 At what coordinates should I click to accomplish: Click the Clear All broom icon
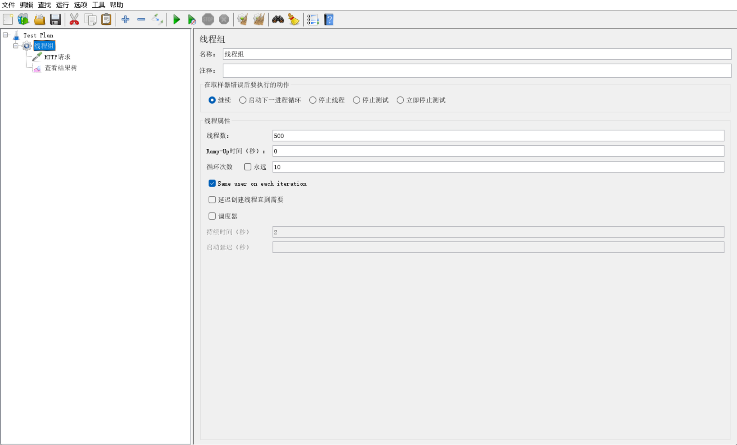coord(259,19)
